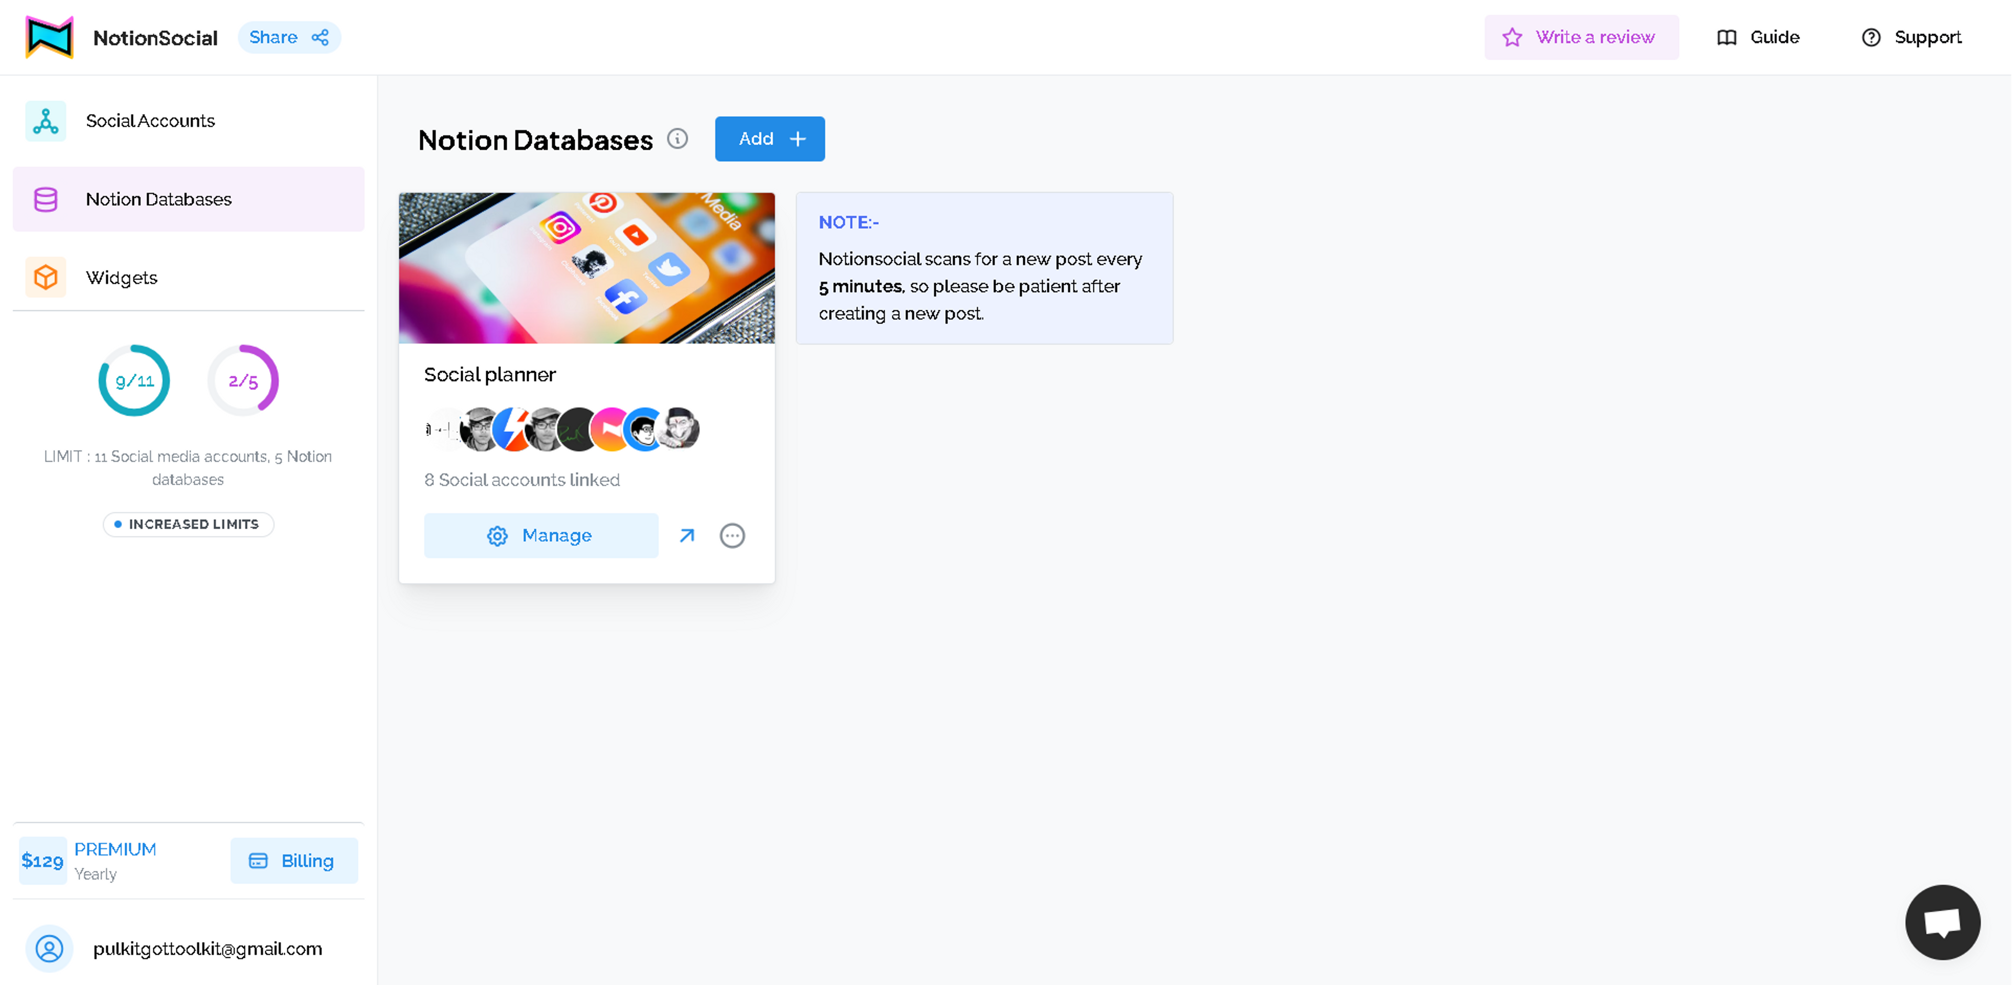Viewport: 2012px width, 985px height.
Task: Click the Increased Limits badge
Action: coord(188,524)
